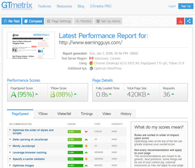This screenshot has height=168, width=195.
Task: Open the Waterfall tab
Action: pyautogui.click(x=64, y=114)
